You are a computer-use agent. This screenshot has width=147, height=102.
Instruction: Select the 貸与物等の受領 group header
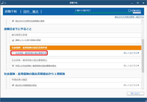pos(76,35)
